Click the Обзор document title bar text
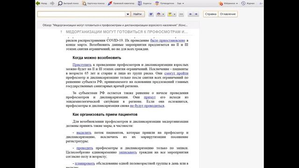299x168 pixels. (115, 25)
